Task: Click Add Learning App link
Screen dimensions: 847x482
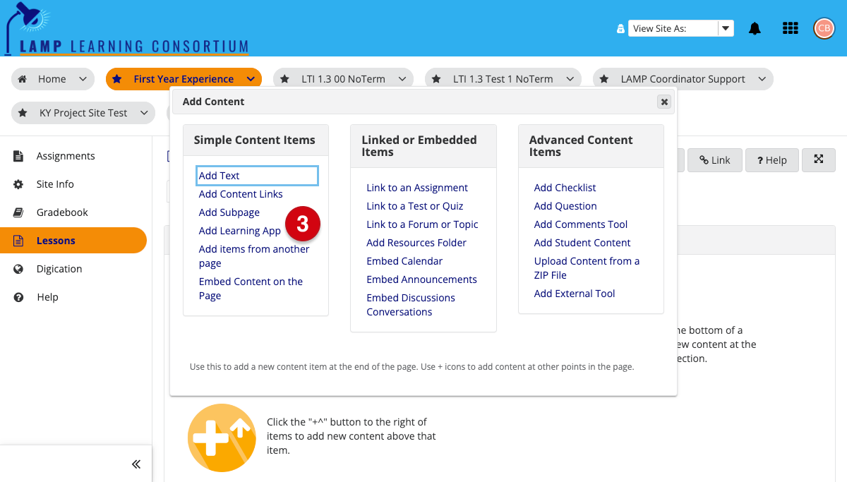Action: 240,231
